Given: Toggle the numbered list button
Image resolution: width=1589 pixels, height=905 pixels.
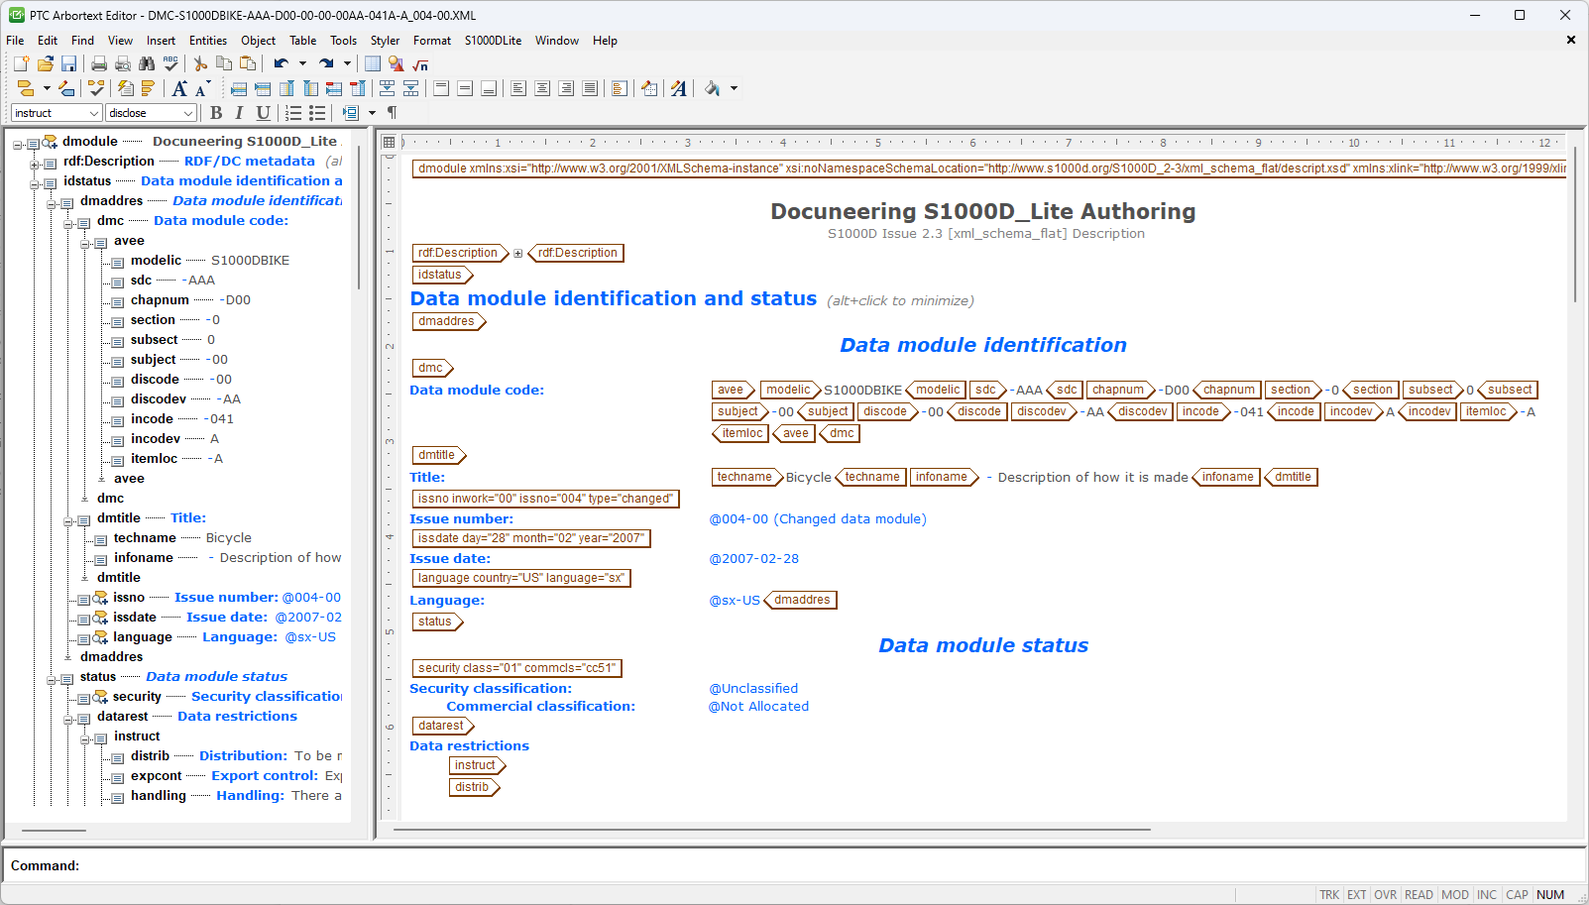Looking at the screenshot, I should [x=293, y=113].
